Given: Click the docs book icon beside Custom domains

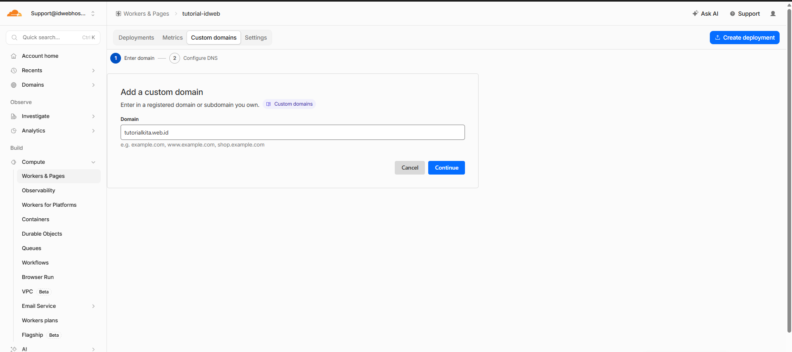Looking at the screenshot, I should (x=268, y=104).
